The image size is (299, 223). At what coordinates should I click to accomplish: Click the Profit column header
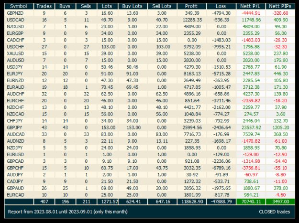click(x=192, y=6)
